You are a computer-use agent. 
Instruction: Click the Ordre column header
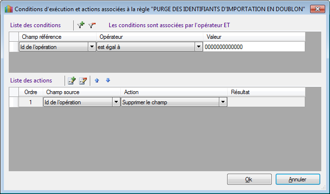pyautogui.click(x=31, y=92)
